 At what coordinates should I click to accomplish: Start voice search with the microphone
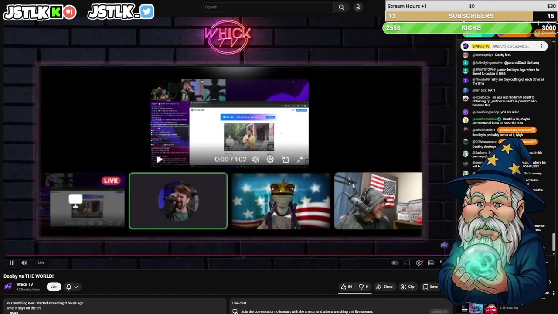(358, 7)
